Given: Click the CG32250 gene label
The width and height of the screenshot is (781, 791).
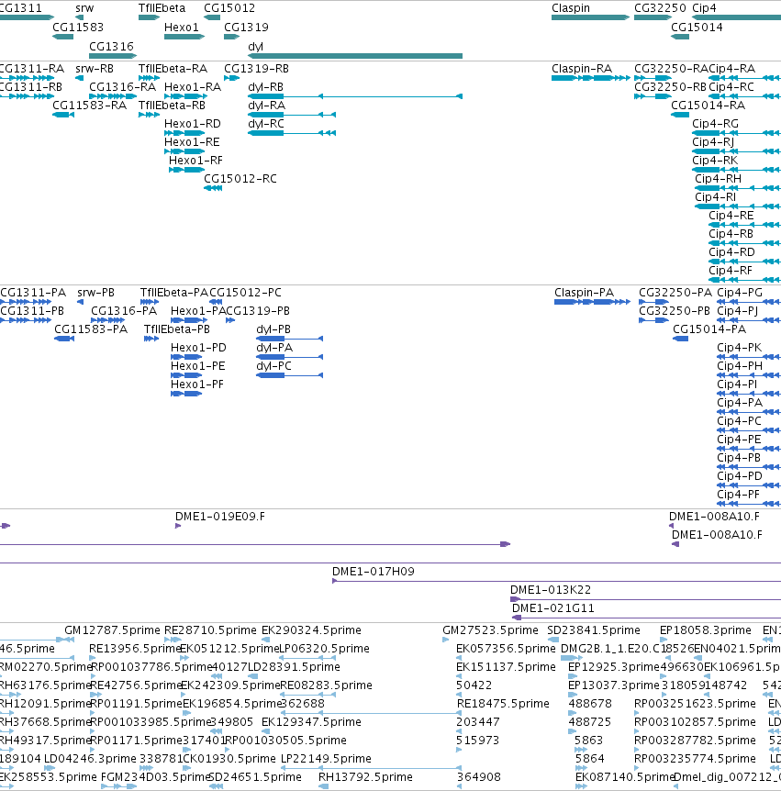Looking at the screenshot, I should pyautogui.click(x=661, y=8).
